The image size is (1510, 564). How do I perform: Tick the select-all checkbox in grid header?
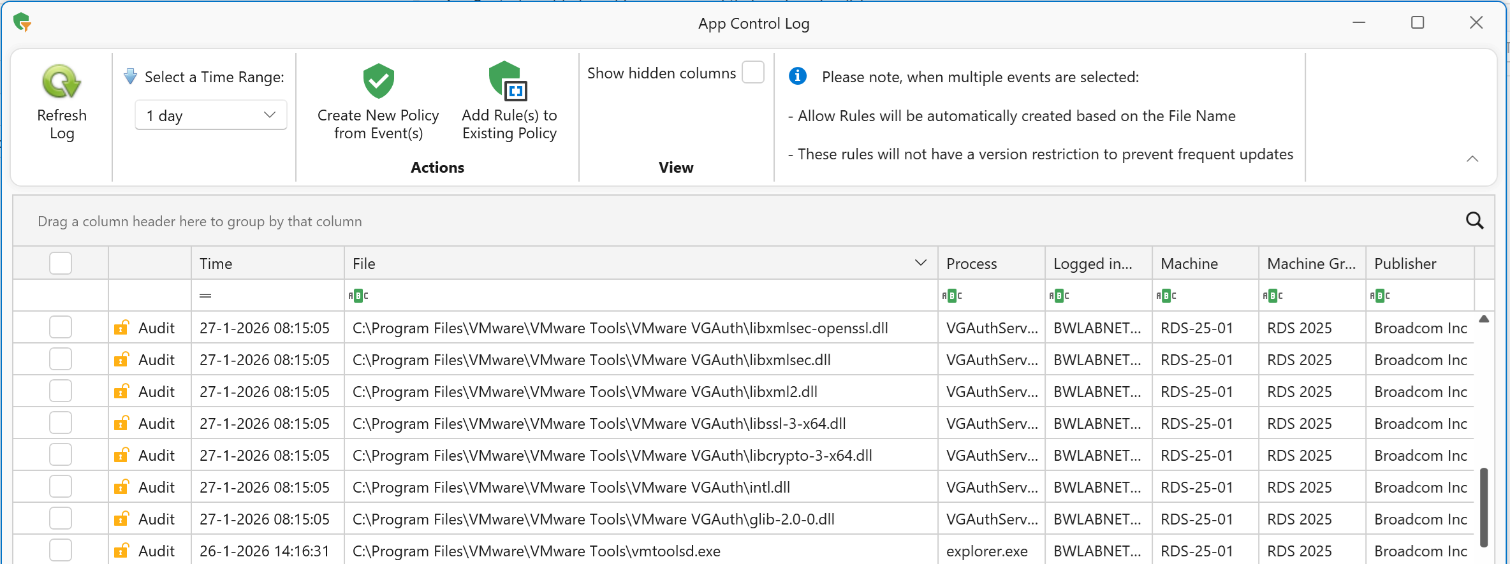[61, 263]
